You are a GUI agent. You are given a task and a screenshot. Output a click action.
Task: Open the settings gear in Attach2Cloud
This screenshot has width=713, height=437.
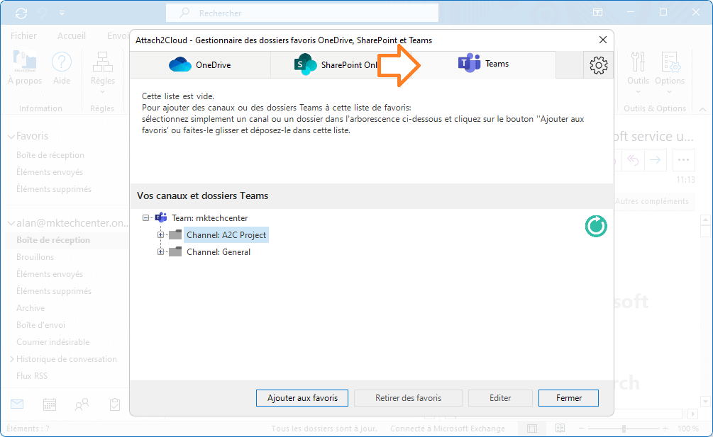tap(598, 64)
